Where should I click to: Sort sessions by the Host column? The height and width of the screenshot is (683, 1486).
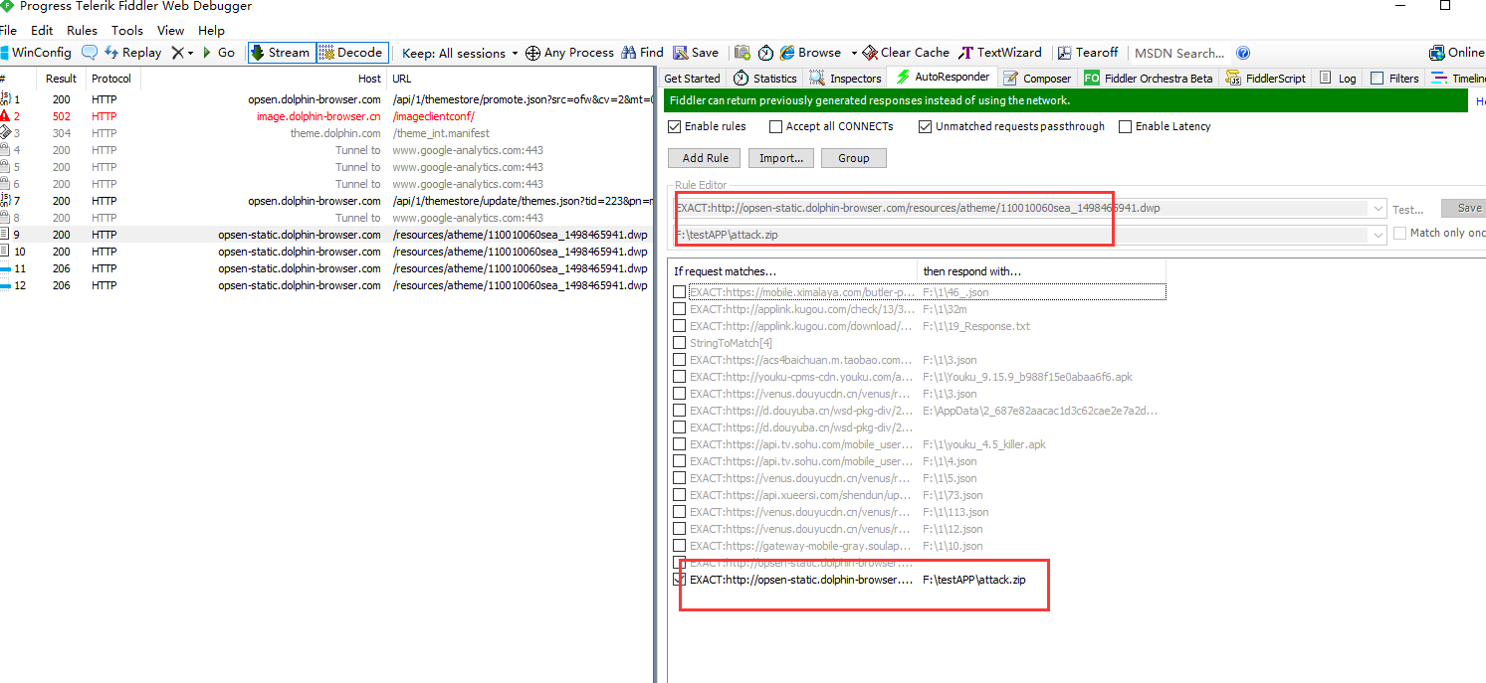[x=263, y=79]
